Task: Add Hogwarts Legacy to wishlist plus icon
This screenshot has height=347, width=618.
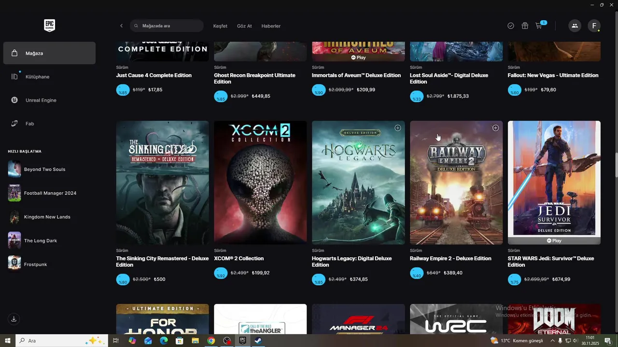Action: [398, 128]
